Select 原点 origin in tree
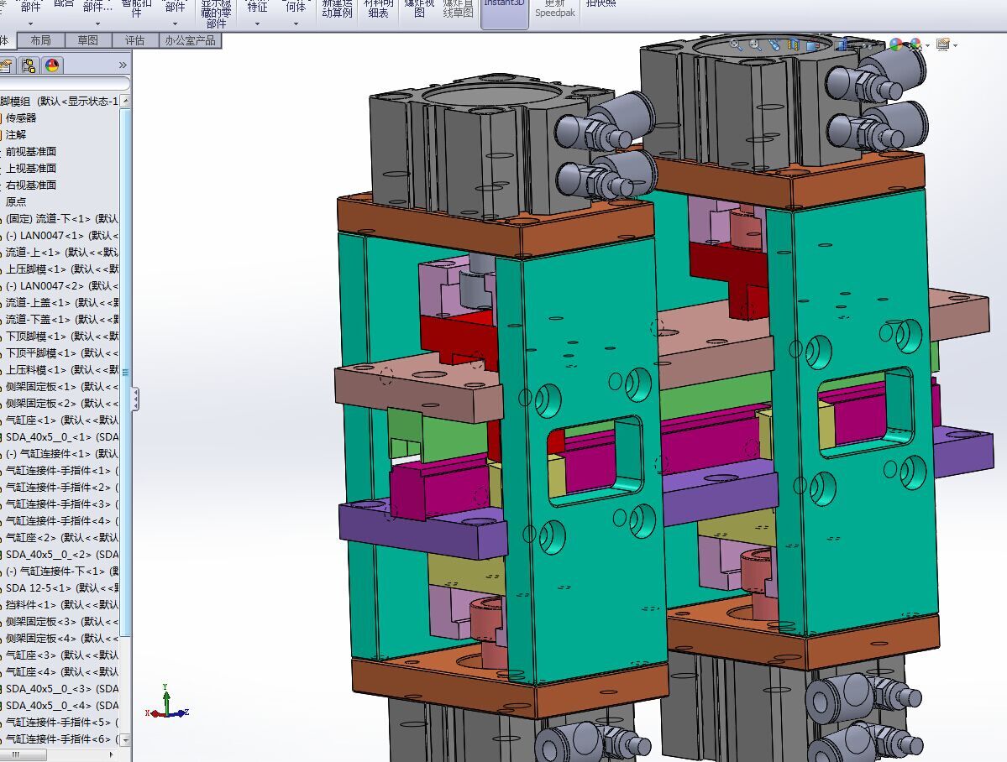 (16, 201)
